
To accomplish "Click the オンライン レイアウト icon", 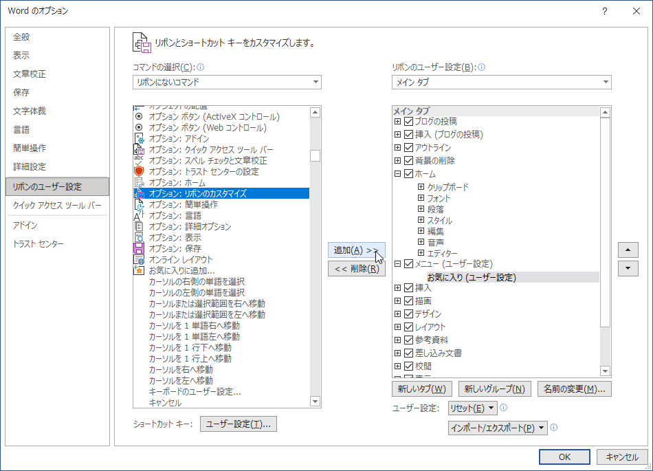I will [139, 259].
